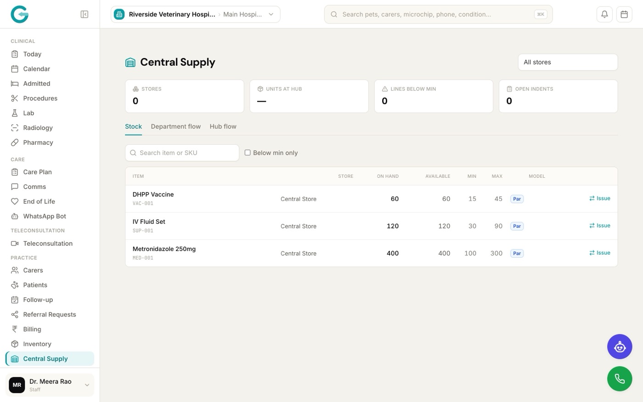Open the All stores dropdown
643x402 pixels.
point(568,62)
